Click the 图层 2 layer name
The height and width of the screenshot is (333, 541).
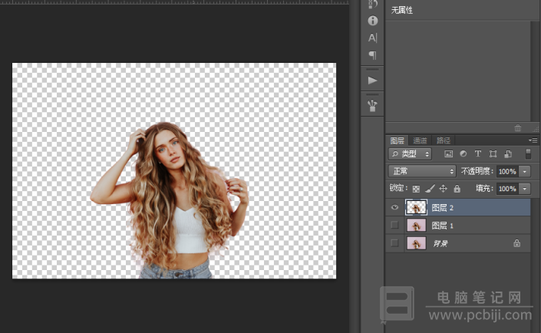point(442,208)
